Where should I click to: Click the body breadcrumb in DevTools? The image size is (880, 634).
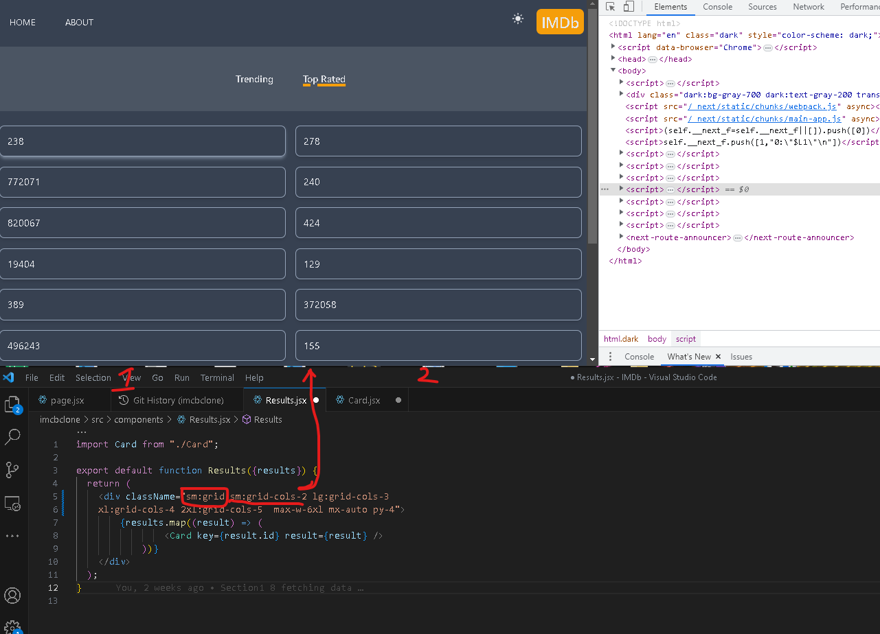[x=657, y=339]
